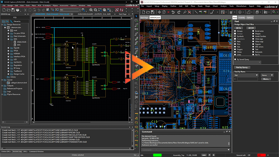This screenshot has width=279, height=157.
Task: Click Print icon in OrCAD Capture toolbar
Action: click(x=17, y=10)
